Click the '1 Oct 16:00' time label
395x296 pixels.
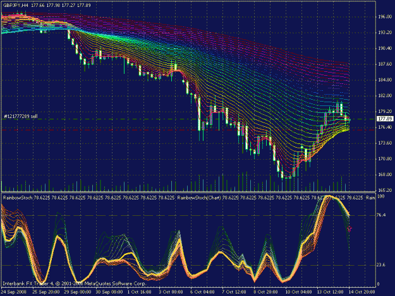(x=139, y=292)
